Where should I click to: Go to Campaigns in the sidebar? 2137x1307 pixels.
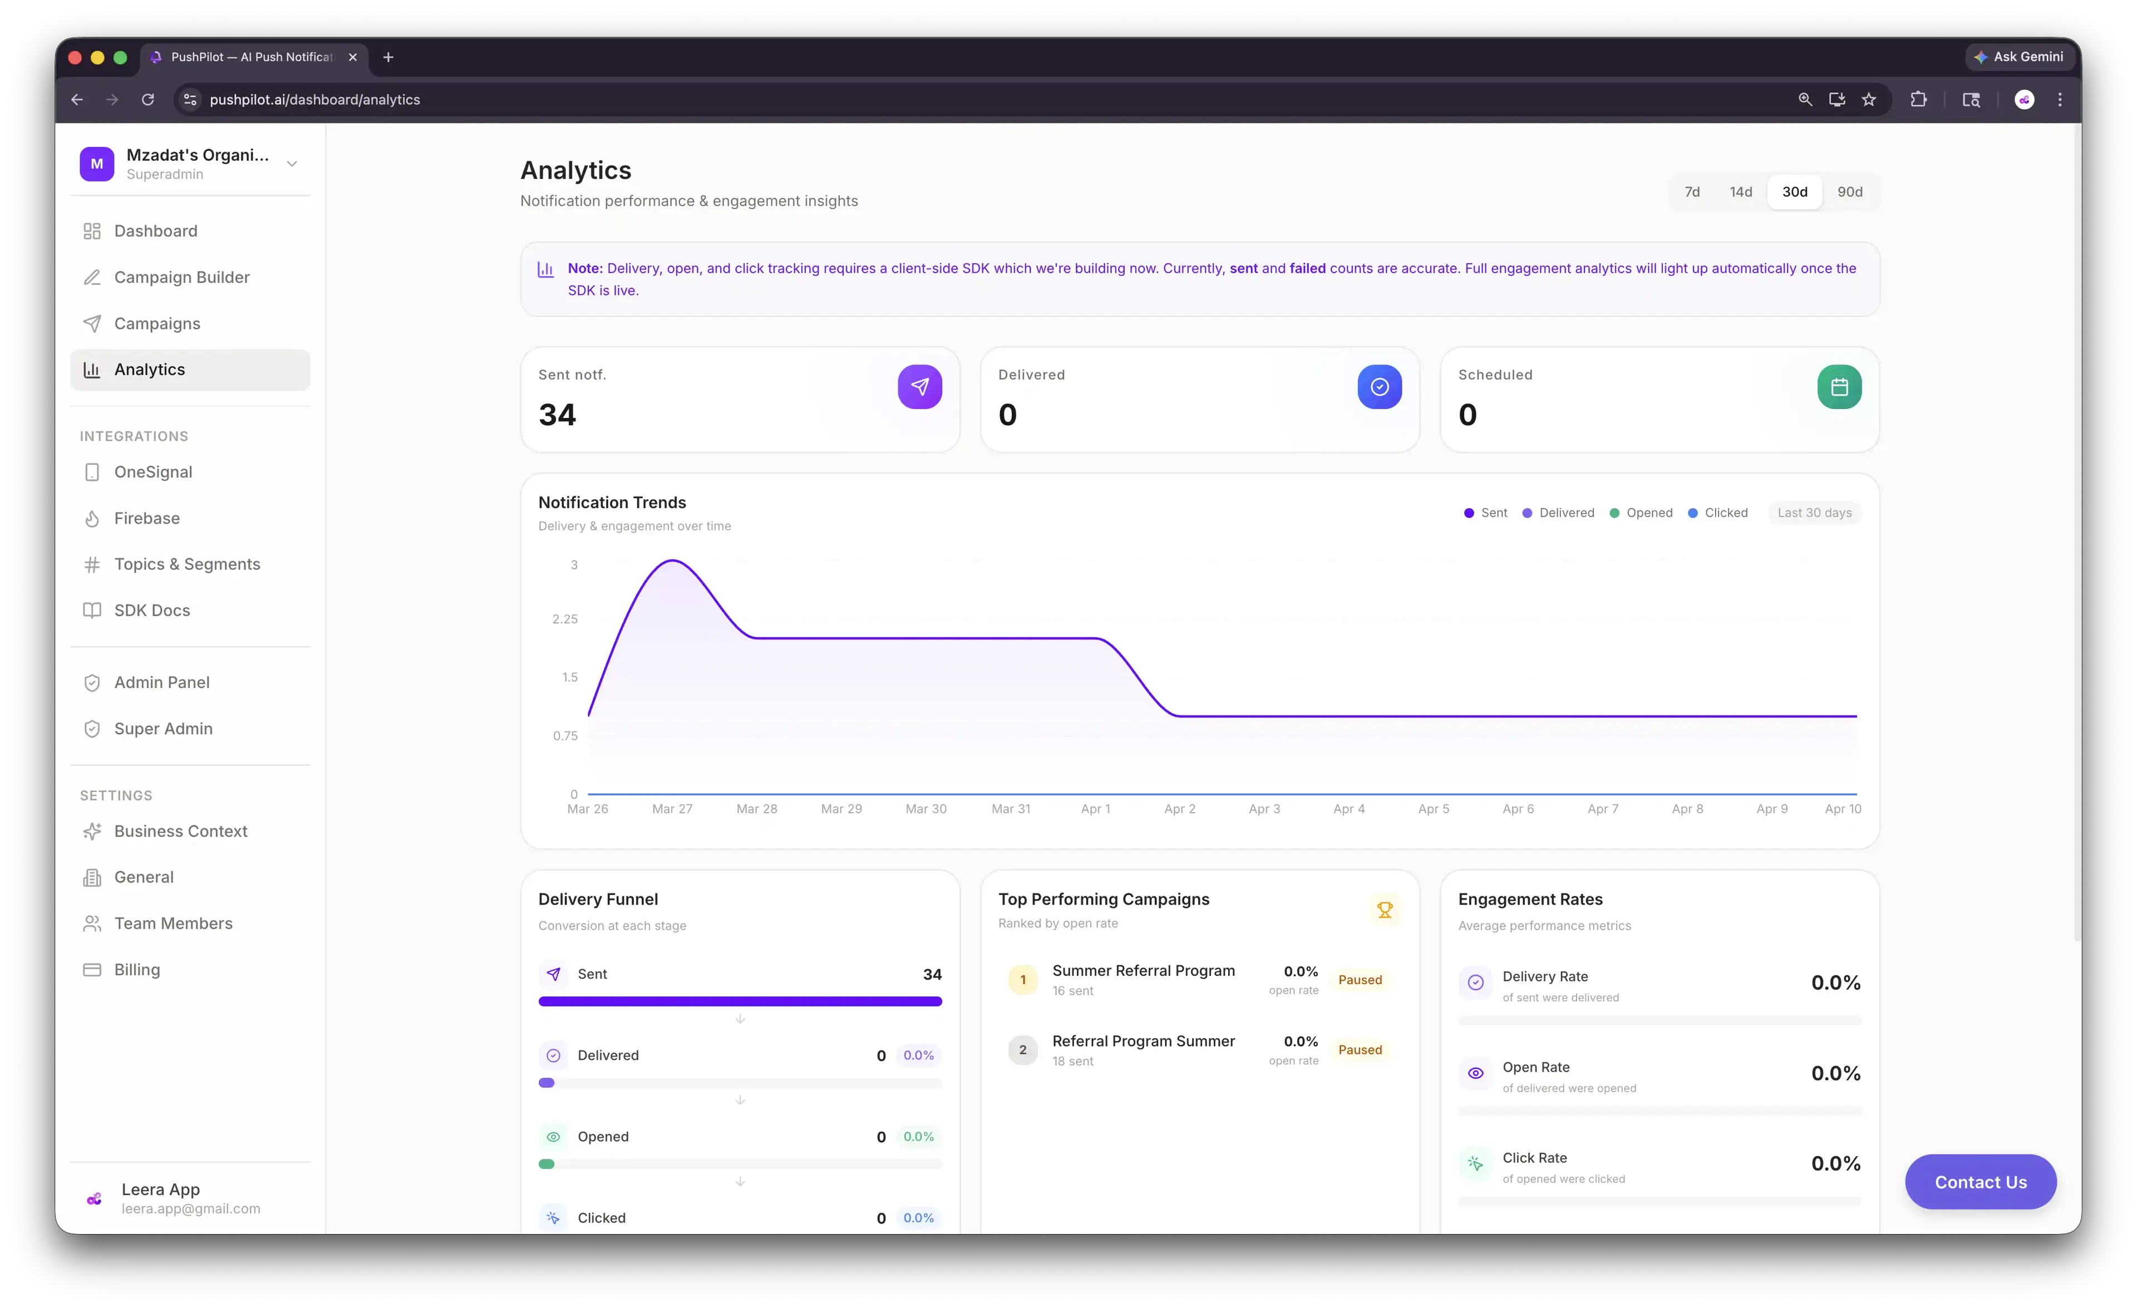point(190,323)
